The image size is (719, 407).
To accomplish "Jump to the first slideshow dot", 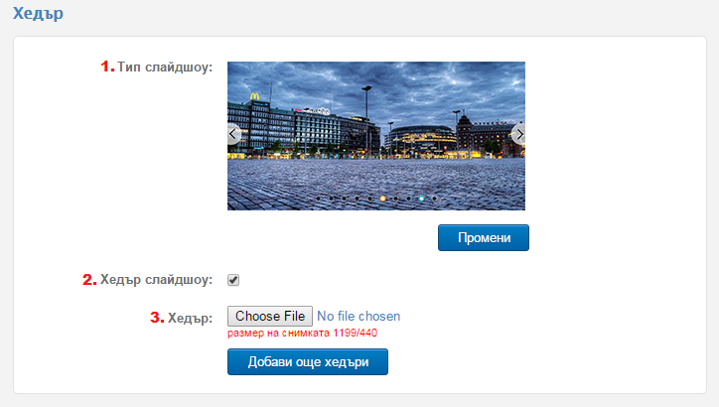I will tap(318, 199).
